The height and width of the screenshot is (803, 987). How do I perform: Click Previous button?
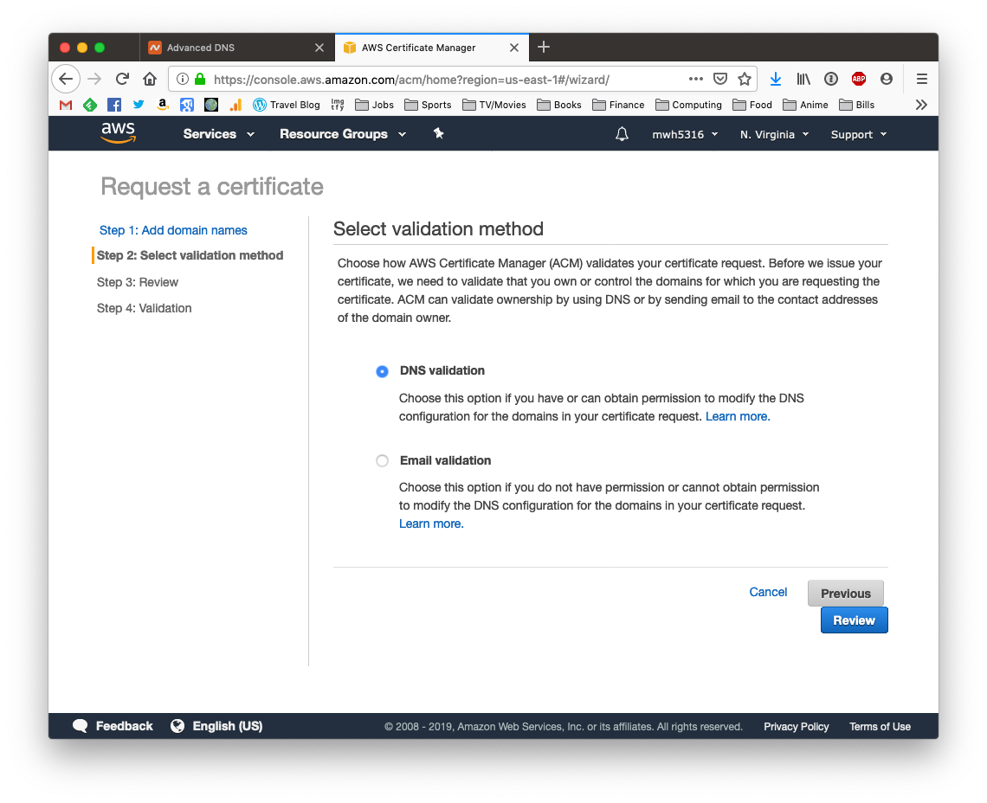(845, 594)
